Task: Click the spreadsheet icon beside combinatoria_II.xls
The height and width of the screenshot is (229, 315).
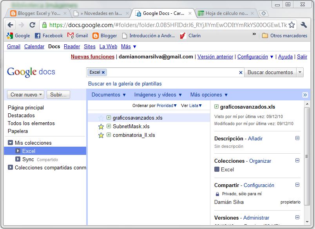Action: (109, 135)
